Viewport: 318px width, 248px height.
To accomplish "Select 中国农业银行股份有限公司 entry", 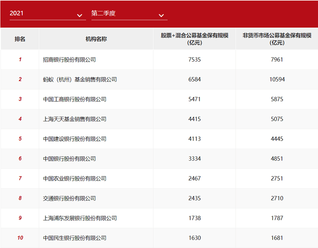I will point(75,179).
